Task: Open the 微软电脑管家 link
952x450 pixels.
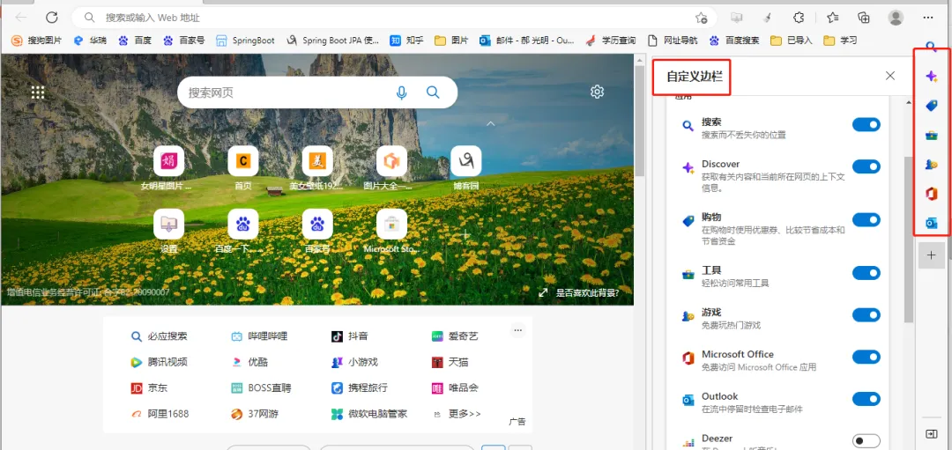Action: point(369,414)
